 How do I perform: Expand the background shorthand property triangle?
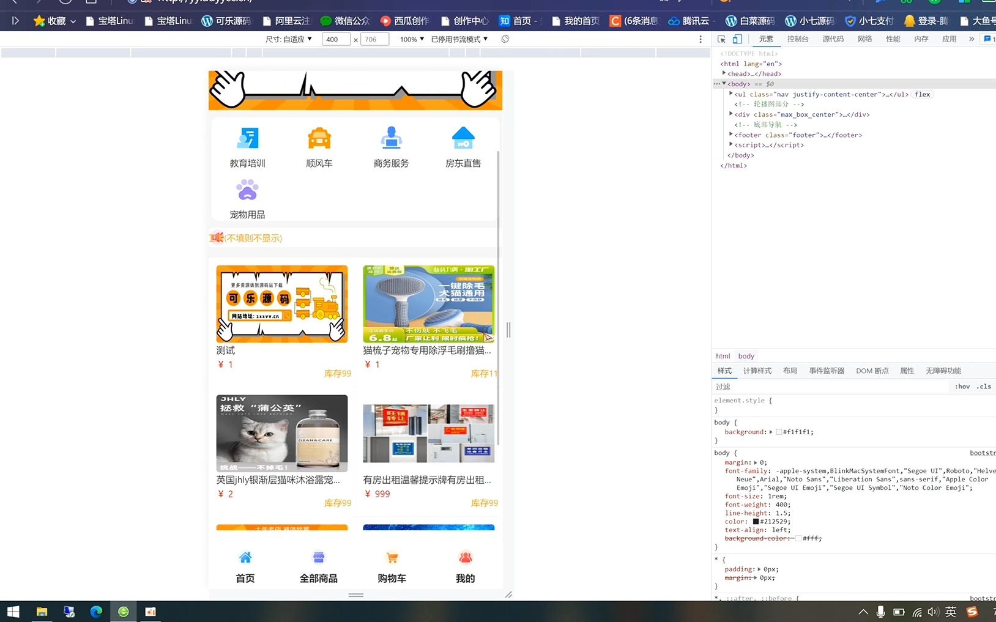coord(771,432)
